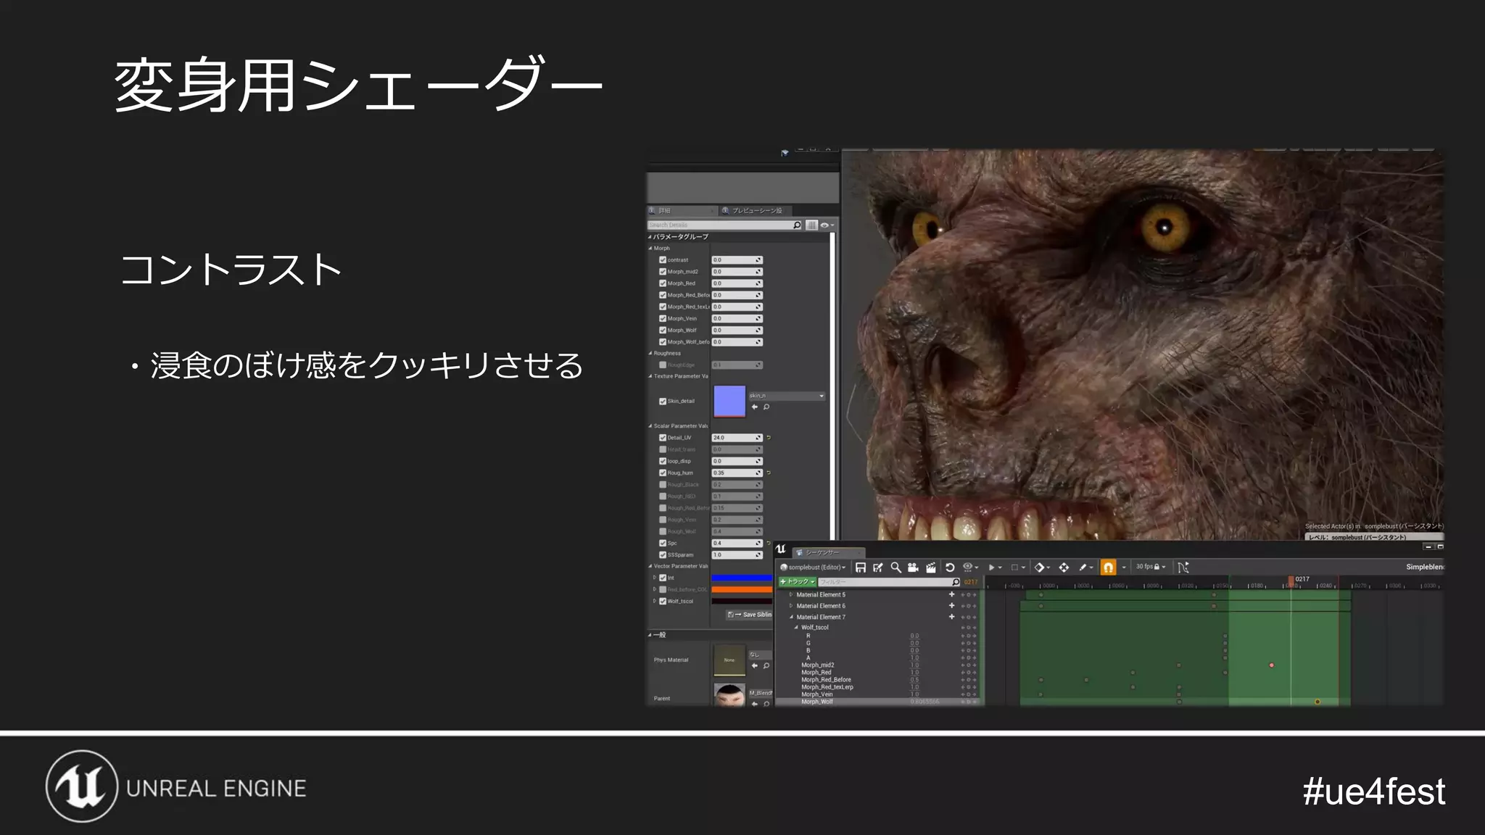Add section to Material Element 6 plus
Image resolution: width=1485 pixels, height=835 pixels.
(952, 606)
